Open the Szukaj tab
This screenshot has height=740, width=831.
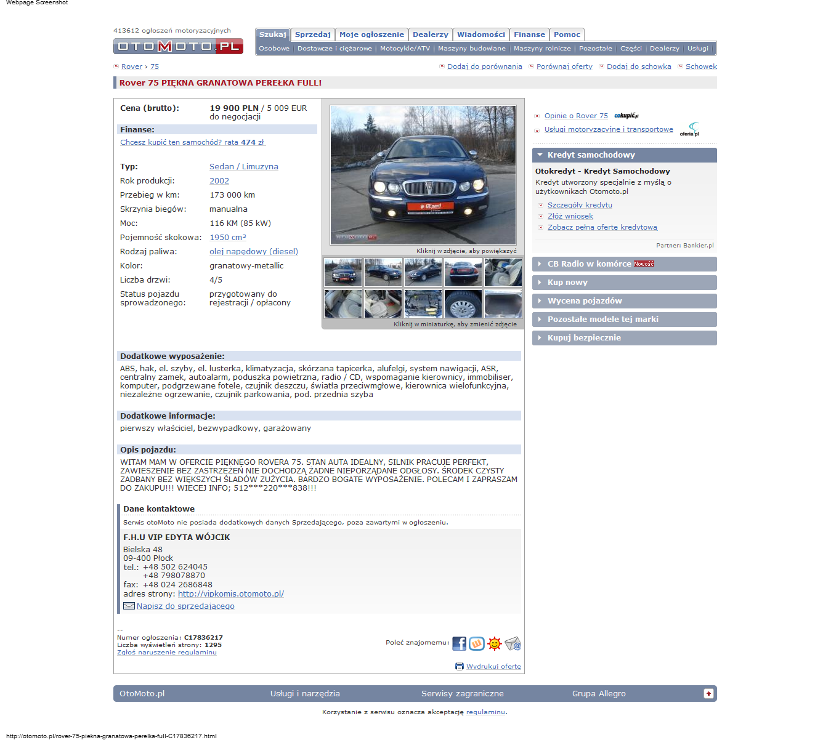[272, 34]
